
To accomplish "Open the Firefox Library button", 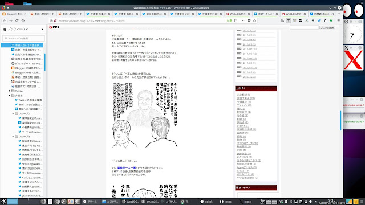I will 283,20.
